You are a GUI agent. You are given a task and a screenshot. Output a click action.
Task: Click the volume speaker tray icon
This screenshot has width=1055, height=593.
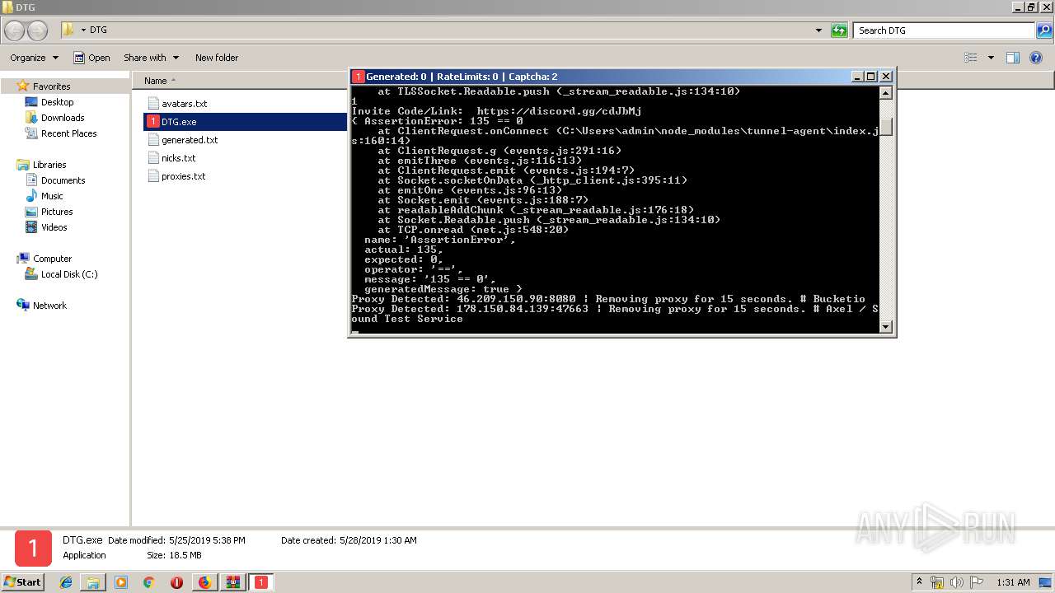(956, 582)
